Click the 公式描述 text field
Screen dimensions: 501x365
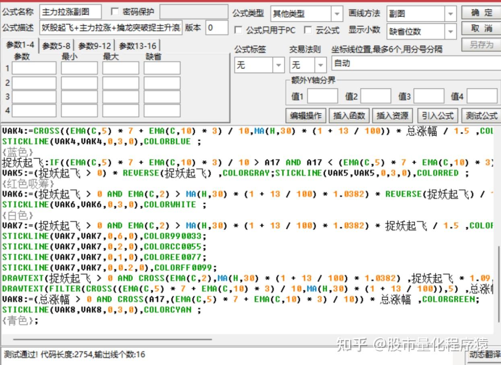tap(111, 28)
